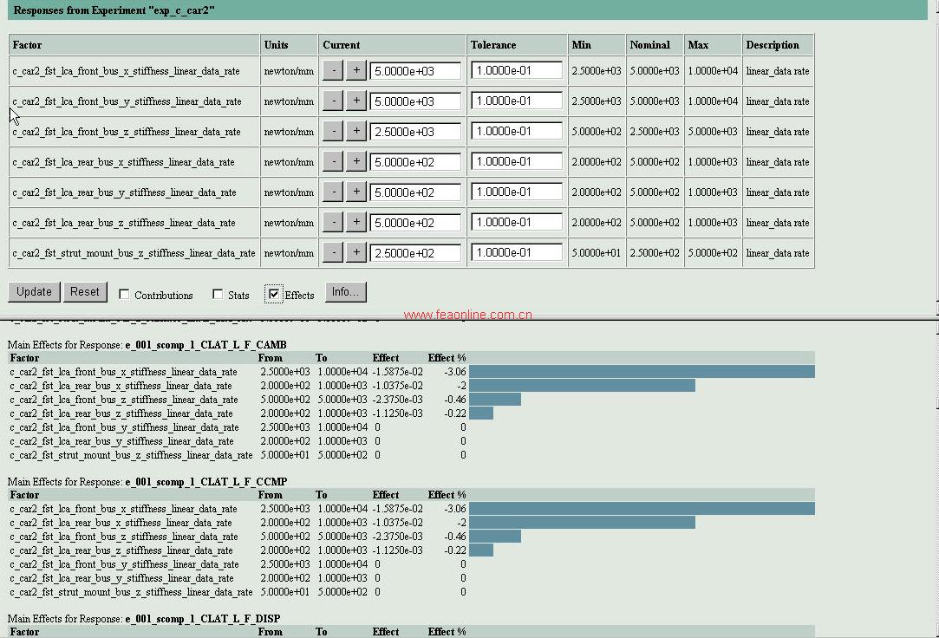
Task: Click the www.feaonline.com.cn link
Action: click(x=468, y=316)
